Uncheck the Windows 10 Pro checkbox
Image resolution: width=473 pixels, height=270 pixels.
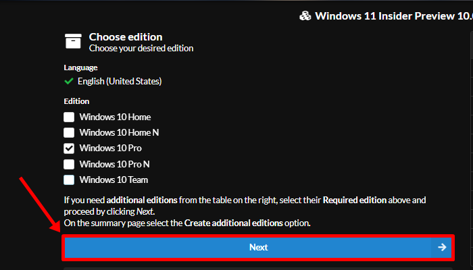coord(69,148)
